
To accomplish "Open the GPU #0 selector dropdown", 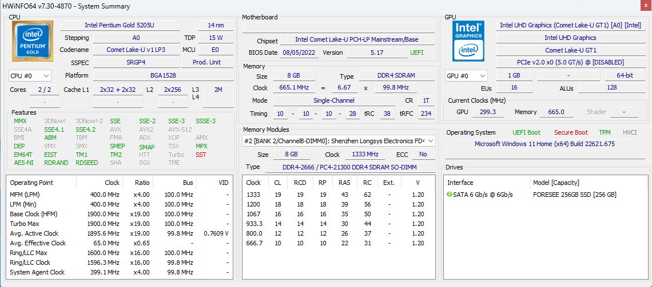I will coord(466,76).
